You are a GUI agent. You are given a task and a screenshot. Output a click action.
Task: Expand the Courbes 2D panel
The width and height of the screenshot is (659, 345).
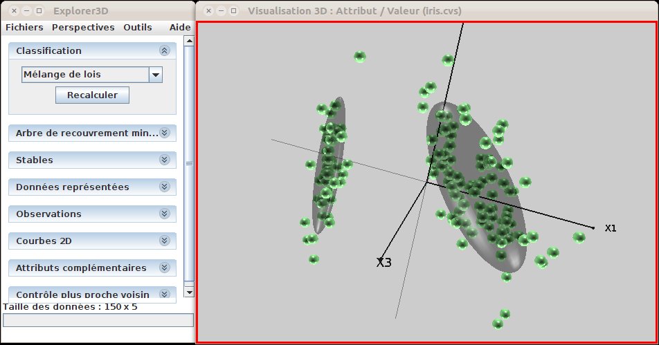coord(164,241)
